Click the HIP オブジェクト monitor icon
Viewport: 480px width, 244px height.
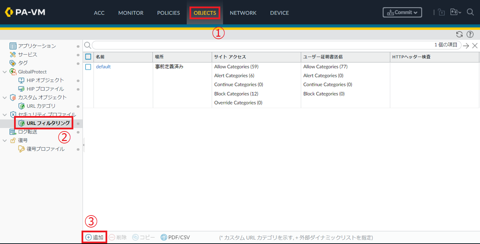click(21, 80)
